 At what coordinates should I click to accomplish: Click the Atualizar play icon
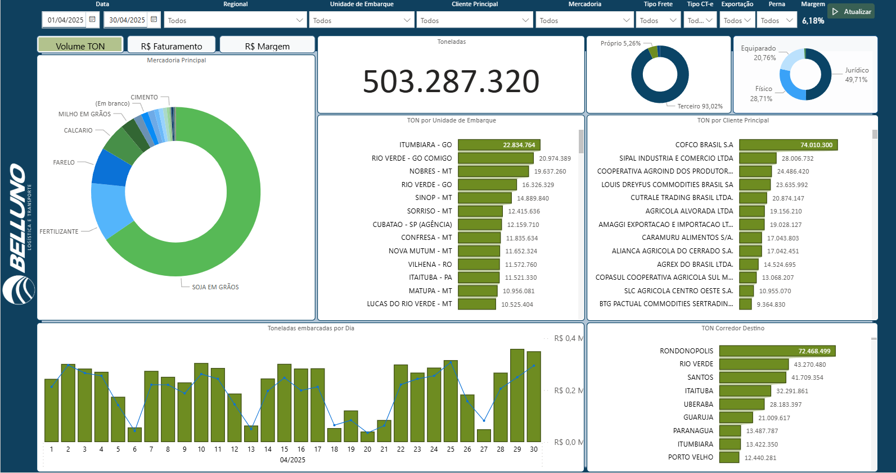(835, 12)
